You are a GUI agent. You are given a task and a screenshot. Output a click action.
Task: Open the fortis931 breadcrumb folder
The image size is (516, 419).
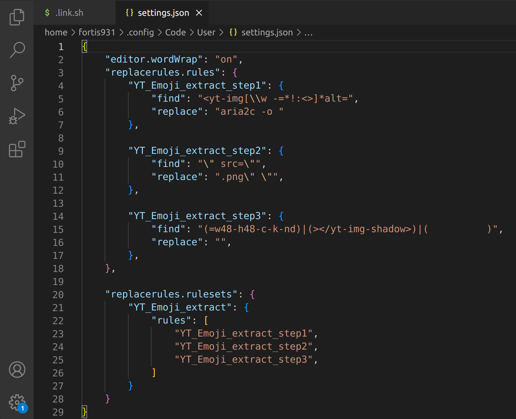tap(97, 32)
